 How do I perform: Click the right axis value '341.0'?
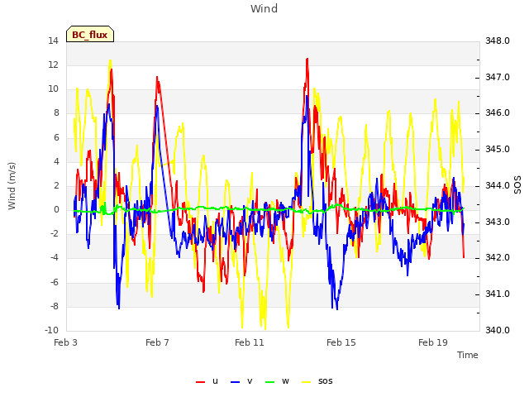click(x=498, y=294)
